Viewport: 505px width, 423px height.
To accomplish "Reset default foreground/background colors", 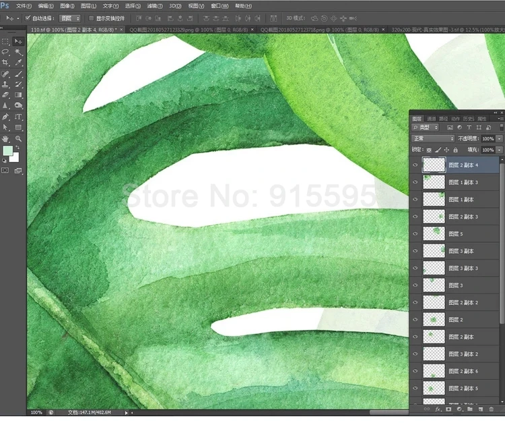I will click(4, 161).
